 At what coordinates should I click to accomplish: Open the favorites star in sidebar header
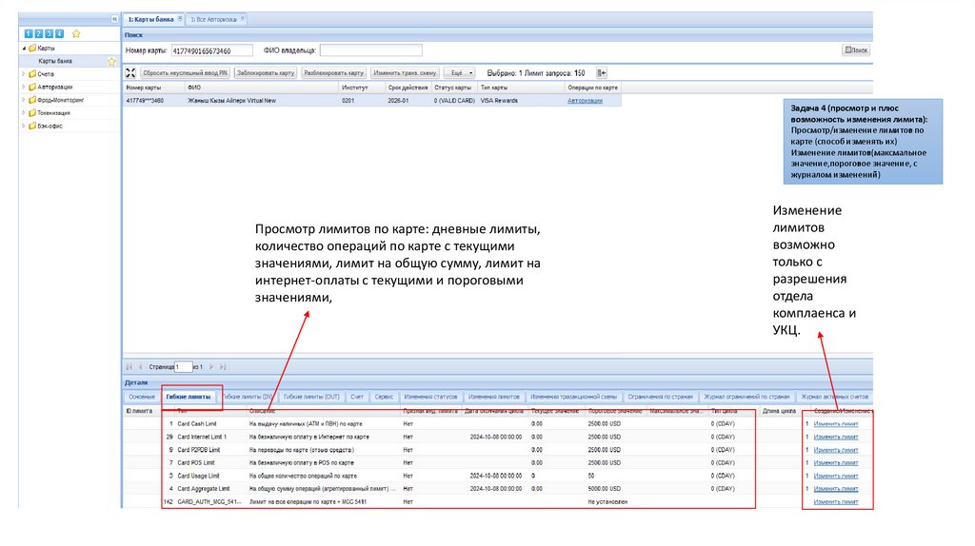(76, 33)
